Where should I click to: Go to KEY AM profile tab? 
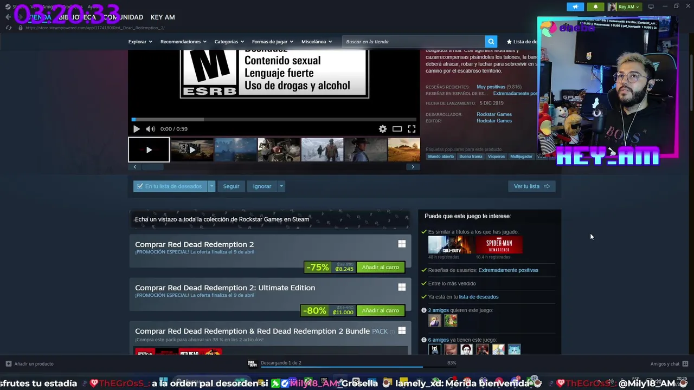click(163, 17)
